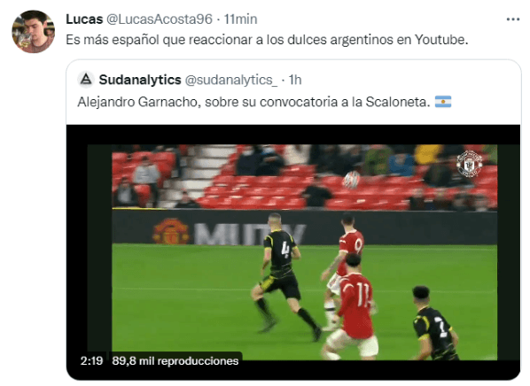Open the @LucasAcosta96 handle link
530x386 pixels.
[x=160, y=19]
